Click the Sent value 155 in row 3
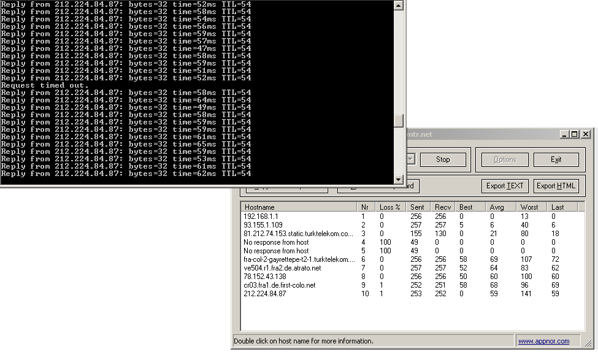The height and width of the screenshot is (360, 598). (416, 234)
